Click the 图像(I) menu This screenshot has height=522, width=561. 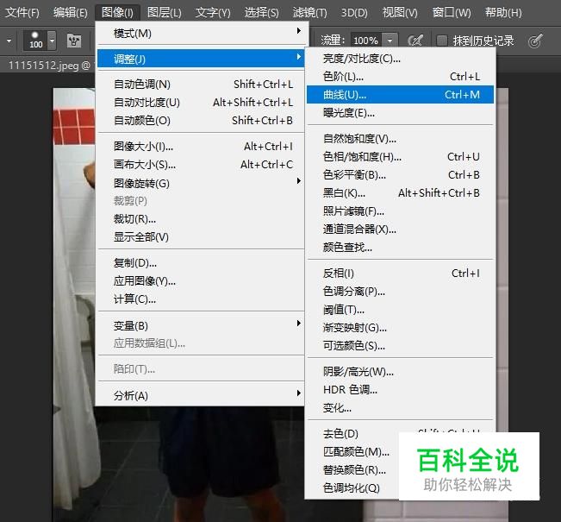[117, 13]
